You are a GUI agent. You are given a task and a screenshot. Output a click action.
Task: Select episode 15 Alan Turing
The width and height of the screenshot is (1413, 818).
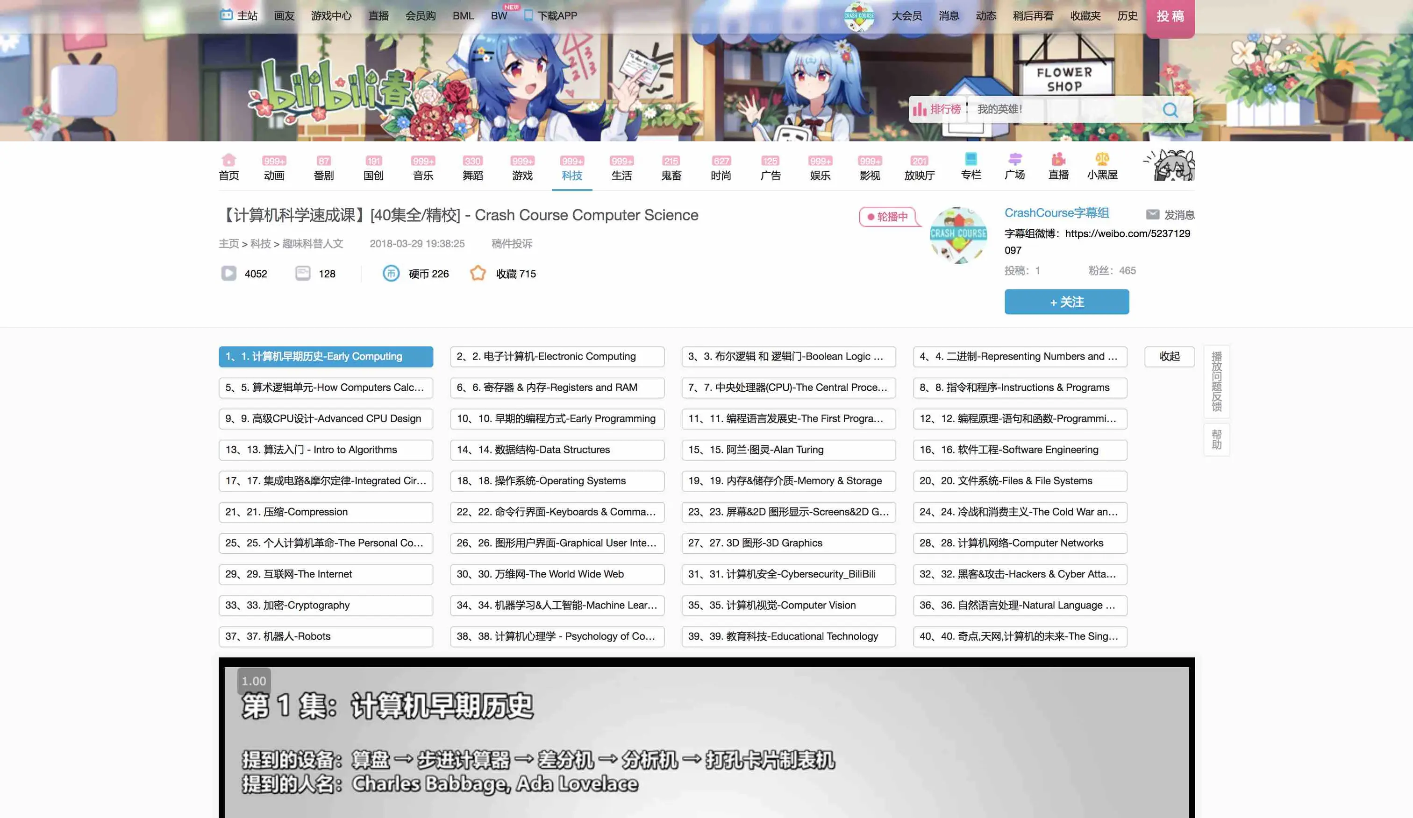click(788, 450)
